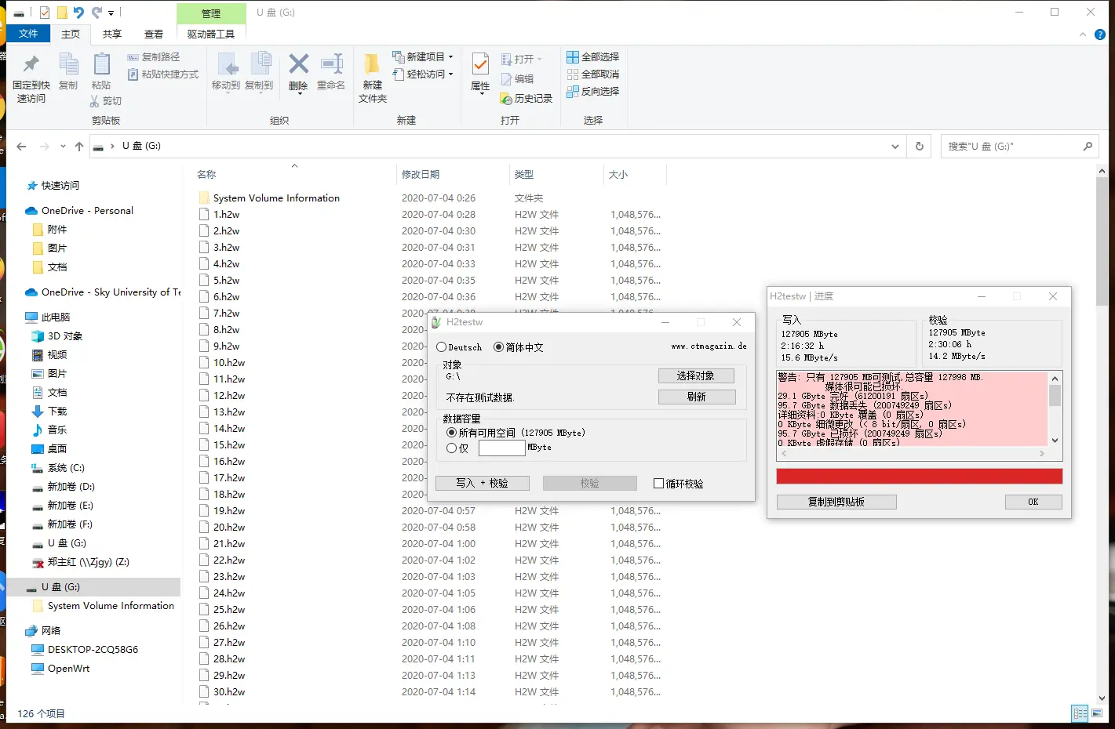The image size is (1115, 729).
Task: Select the Deutsch language radio button
Action: [442, 347]
